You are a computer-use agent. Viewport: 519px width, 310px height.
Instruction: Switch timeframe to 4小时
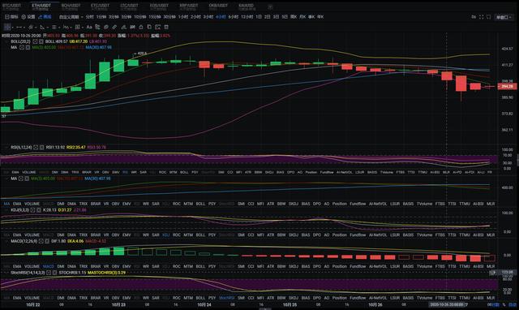click(221, 16)
